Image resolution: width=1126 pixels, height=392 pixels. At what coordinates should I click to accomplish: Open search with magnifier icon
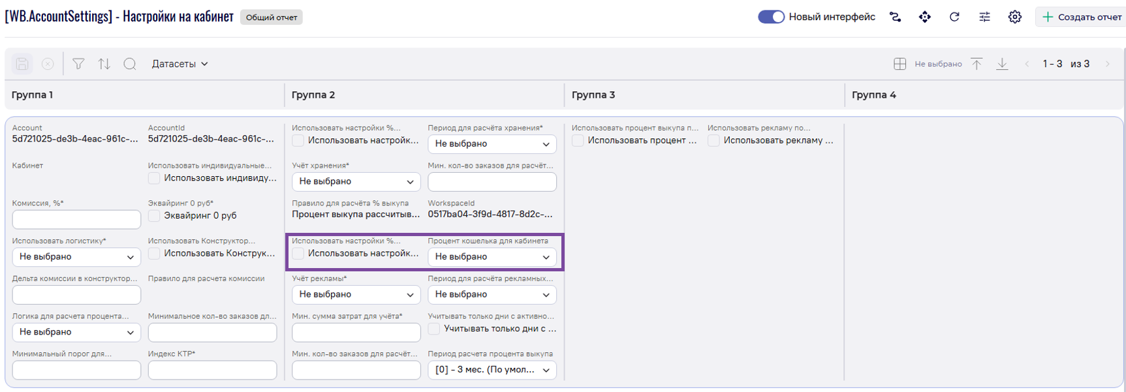click(x=130, y=64)
